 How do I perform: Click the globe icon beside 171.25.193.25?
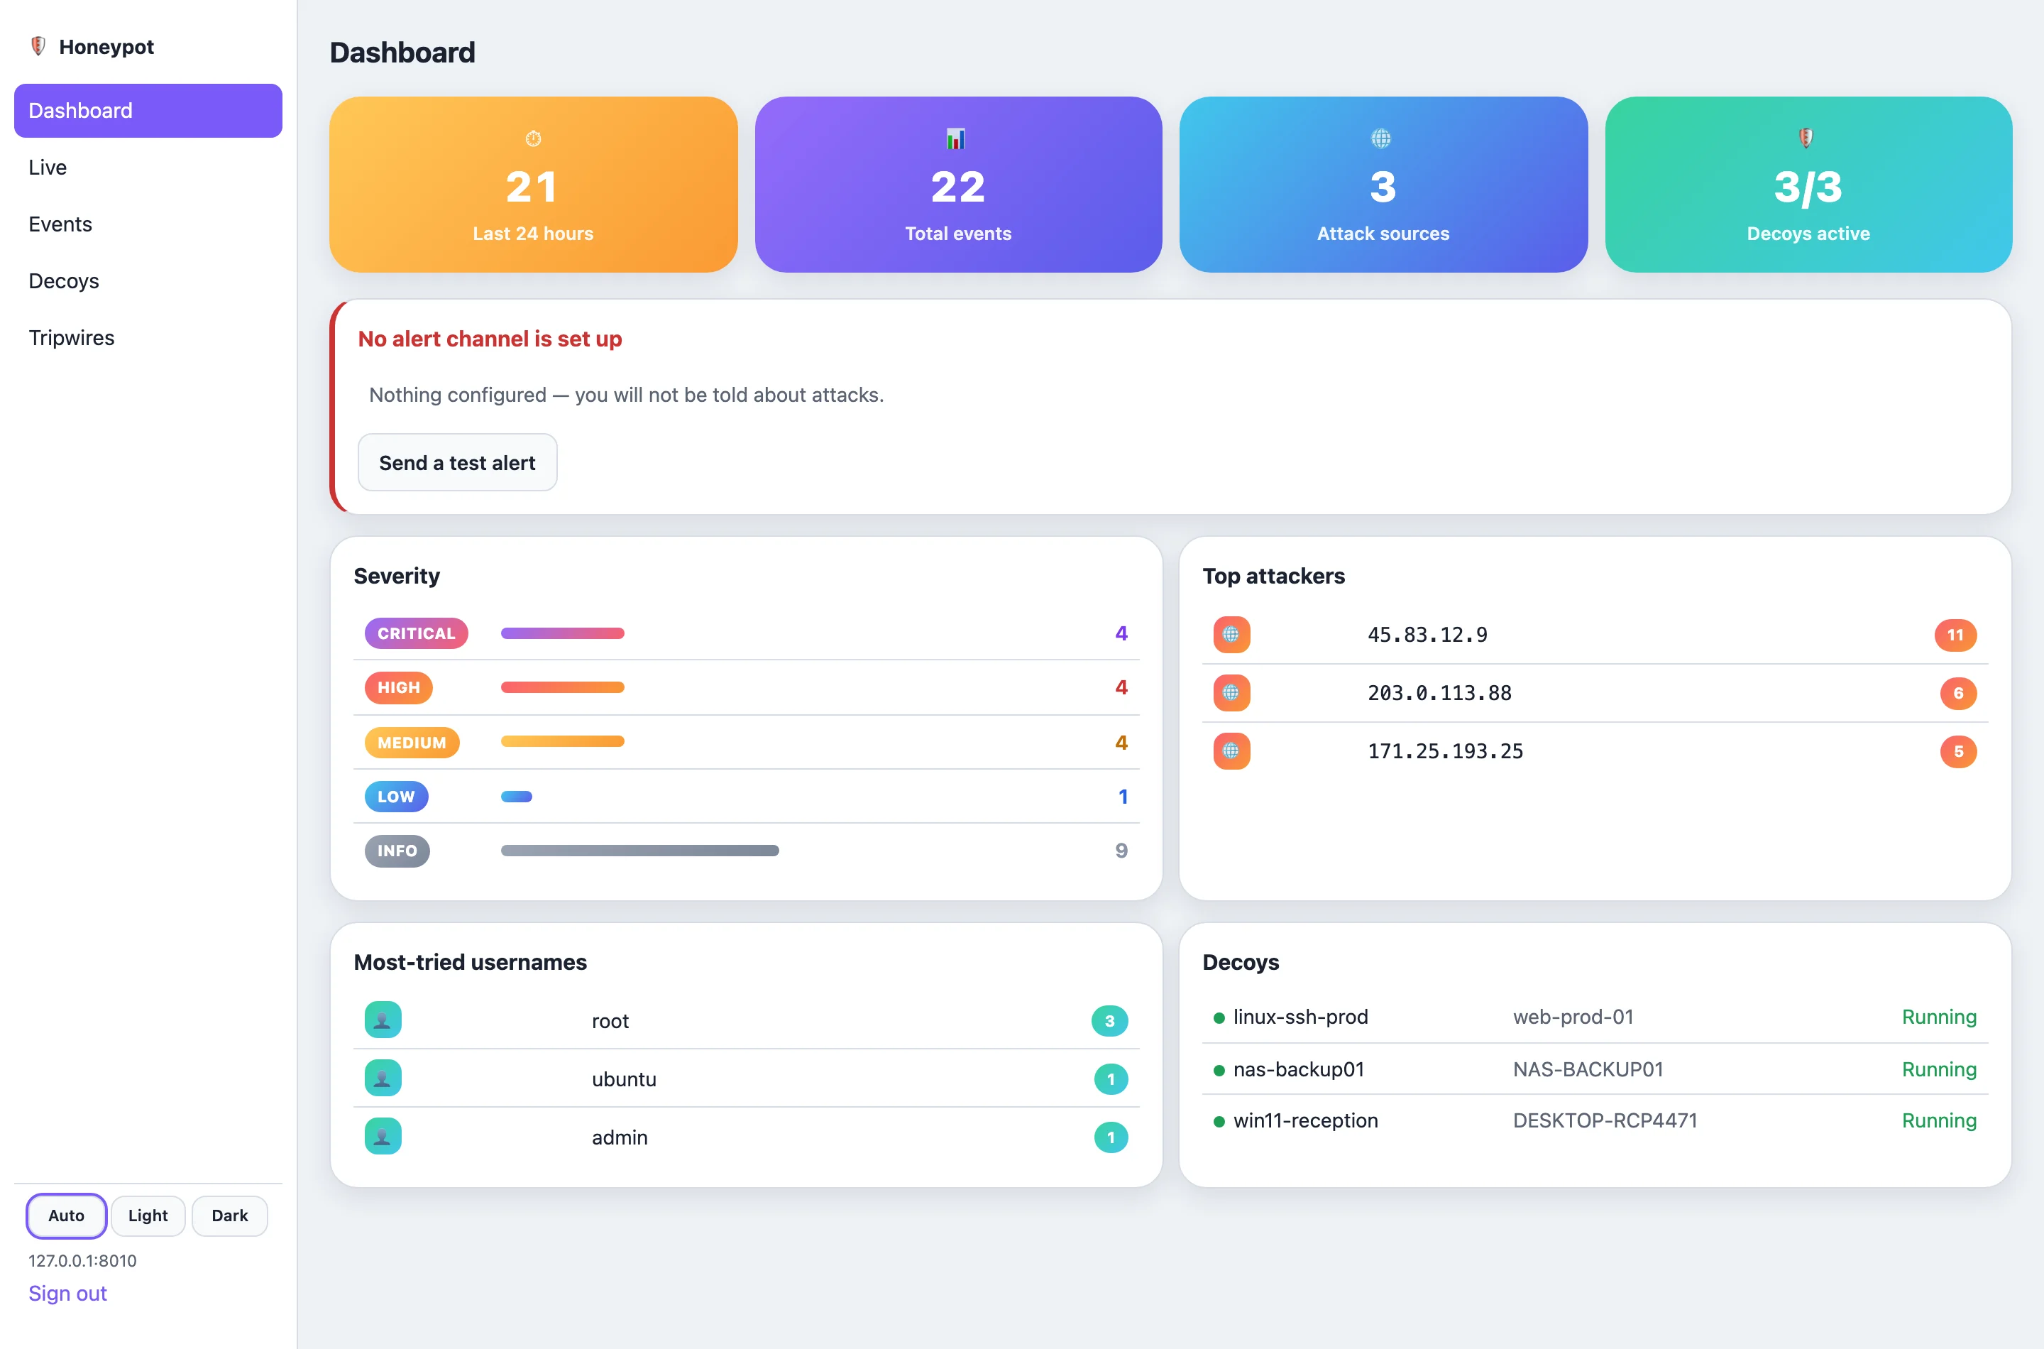point(1231,751)
